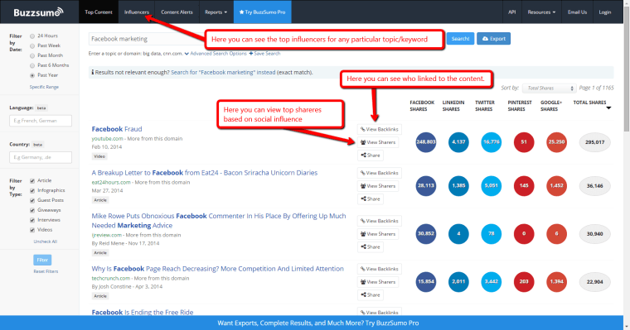Click Facebook shares circle 28,113 for Eat24 article
Image resolution: width=630 pixels, height=330 pixels.
pos(426,185)
